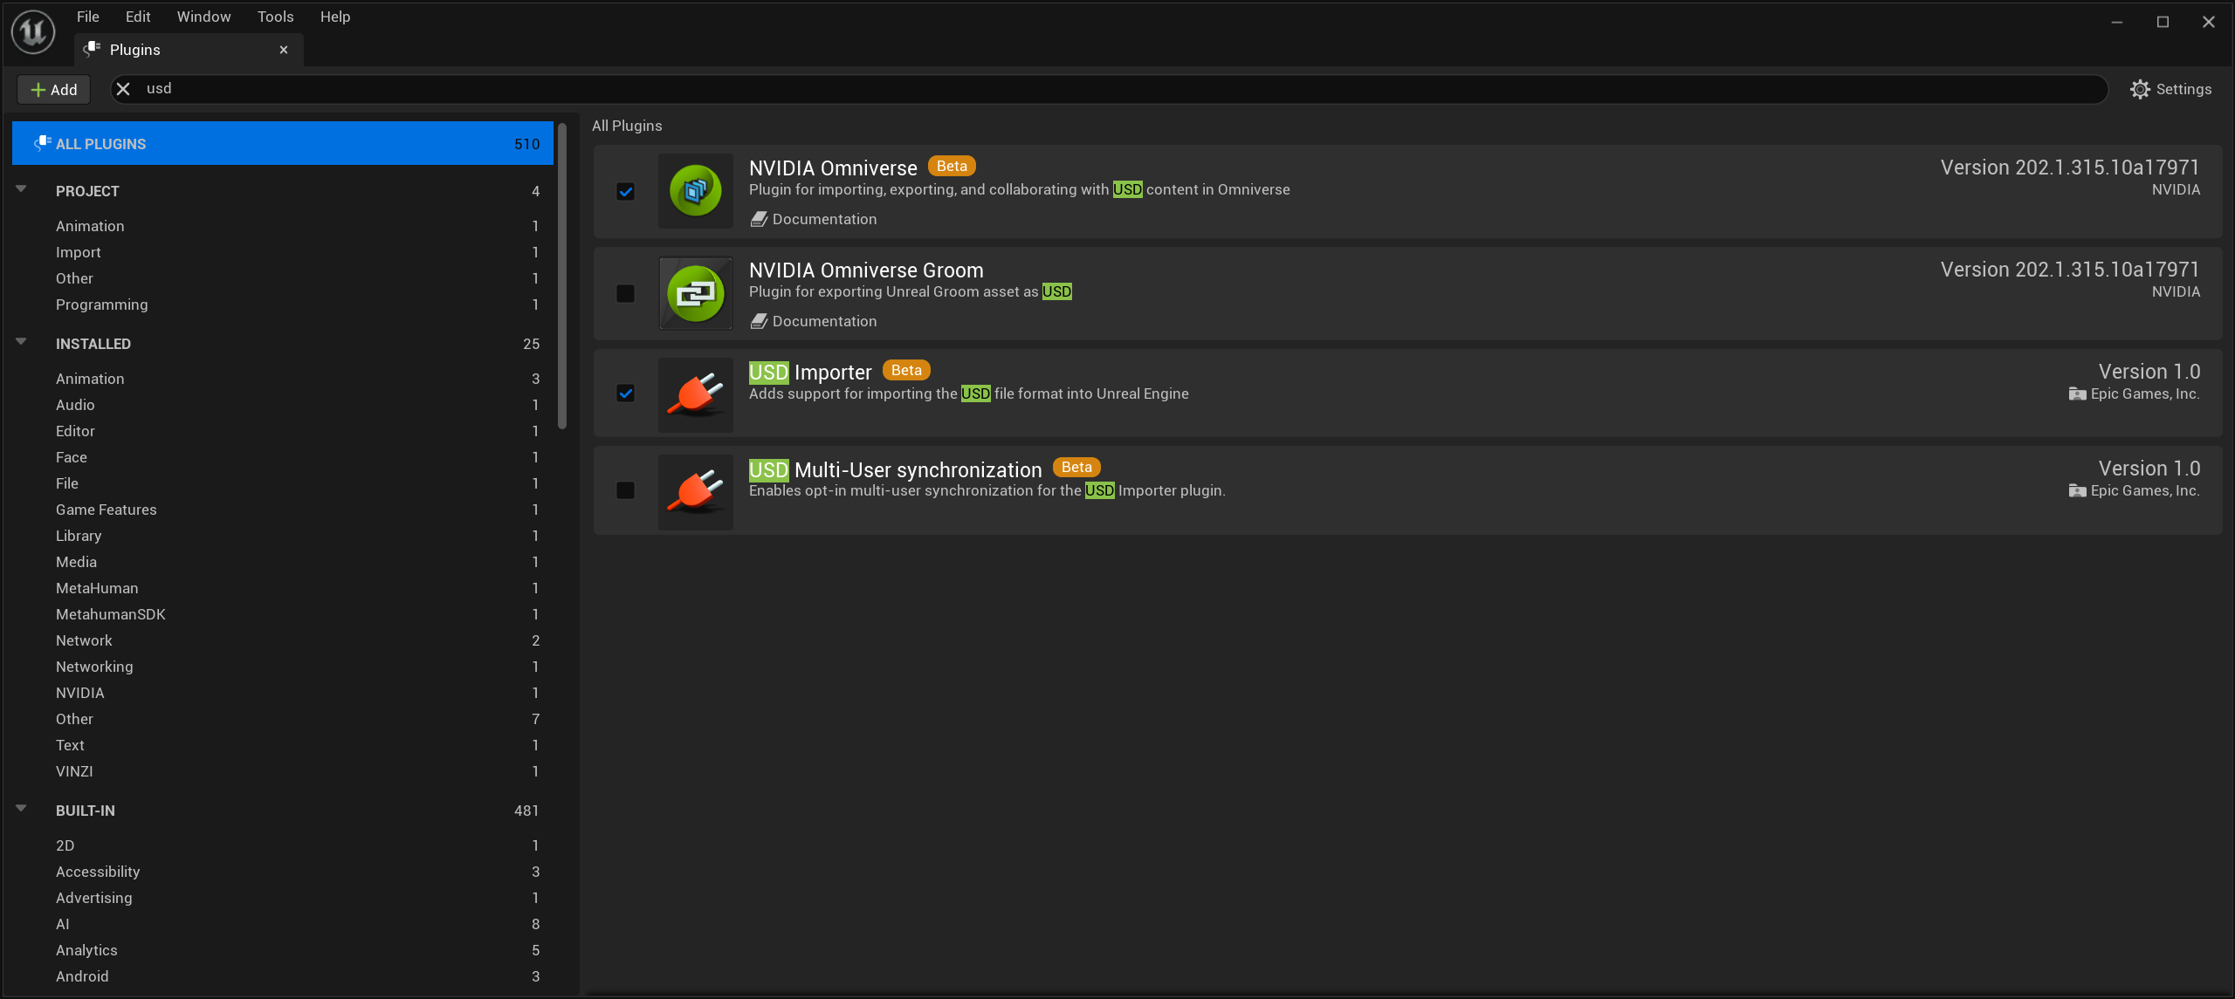The image size is (2235, 999).
Task: Click the NVIDIA Omniverse Groom plugin icon
Action: [x=695, y=293]
